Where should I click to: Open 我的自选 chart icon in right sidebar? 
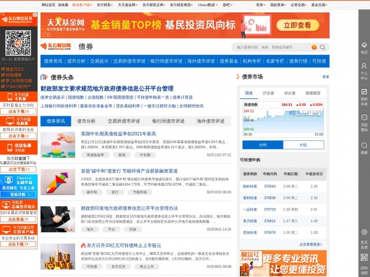click(x=364, y=92)
